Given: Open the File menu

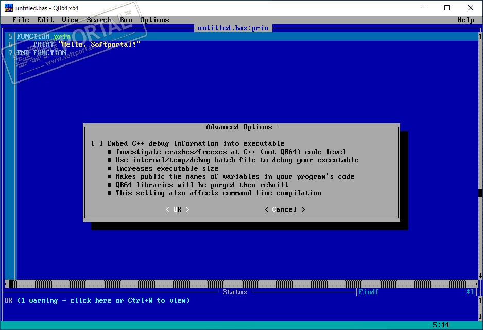Looking at the screenshot, I should point(21,20).
